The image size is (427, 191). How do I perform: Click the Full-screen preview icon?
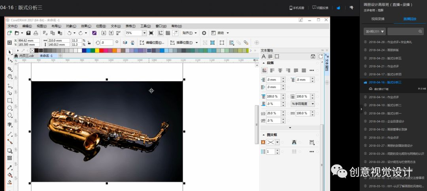pyautogui.click(x=151, y=33)
